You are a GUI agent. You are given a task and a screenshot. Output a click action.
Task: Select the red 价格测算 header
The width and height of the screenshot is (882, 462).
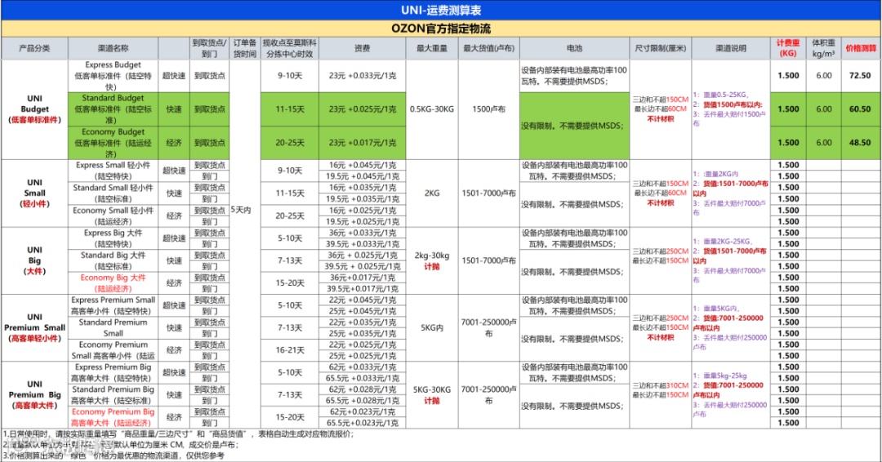(x=861, y=48)
